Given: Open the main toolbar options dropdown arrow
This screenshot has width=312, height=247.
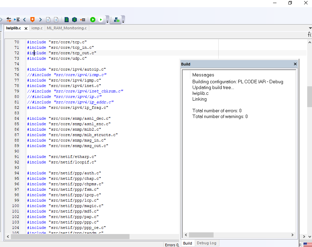Looking at the screenshot, I should 107,21.
